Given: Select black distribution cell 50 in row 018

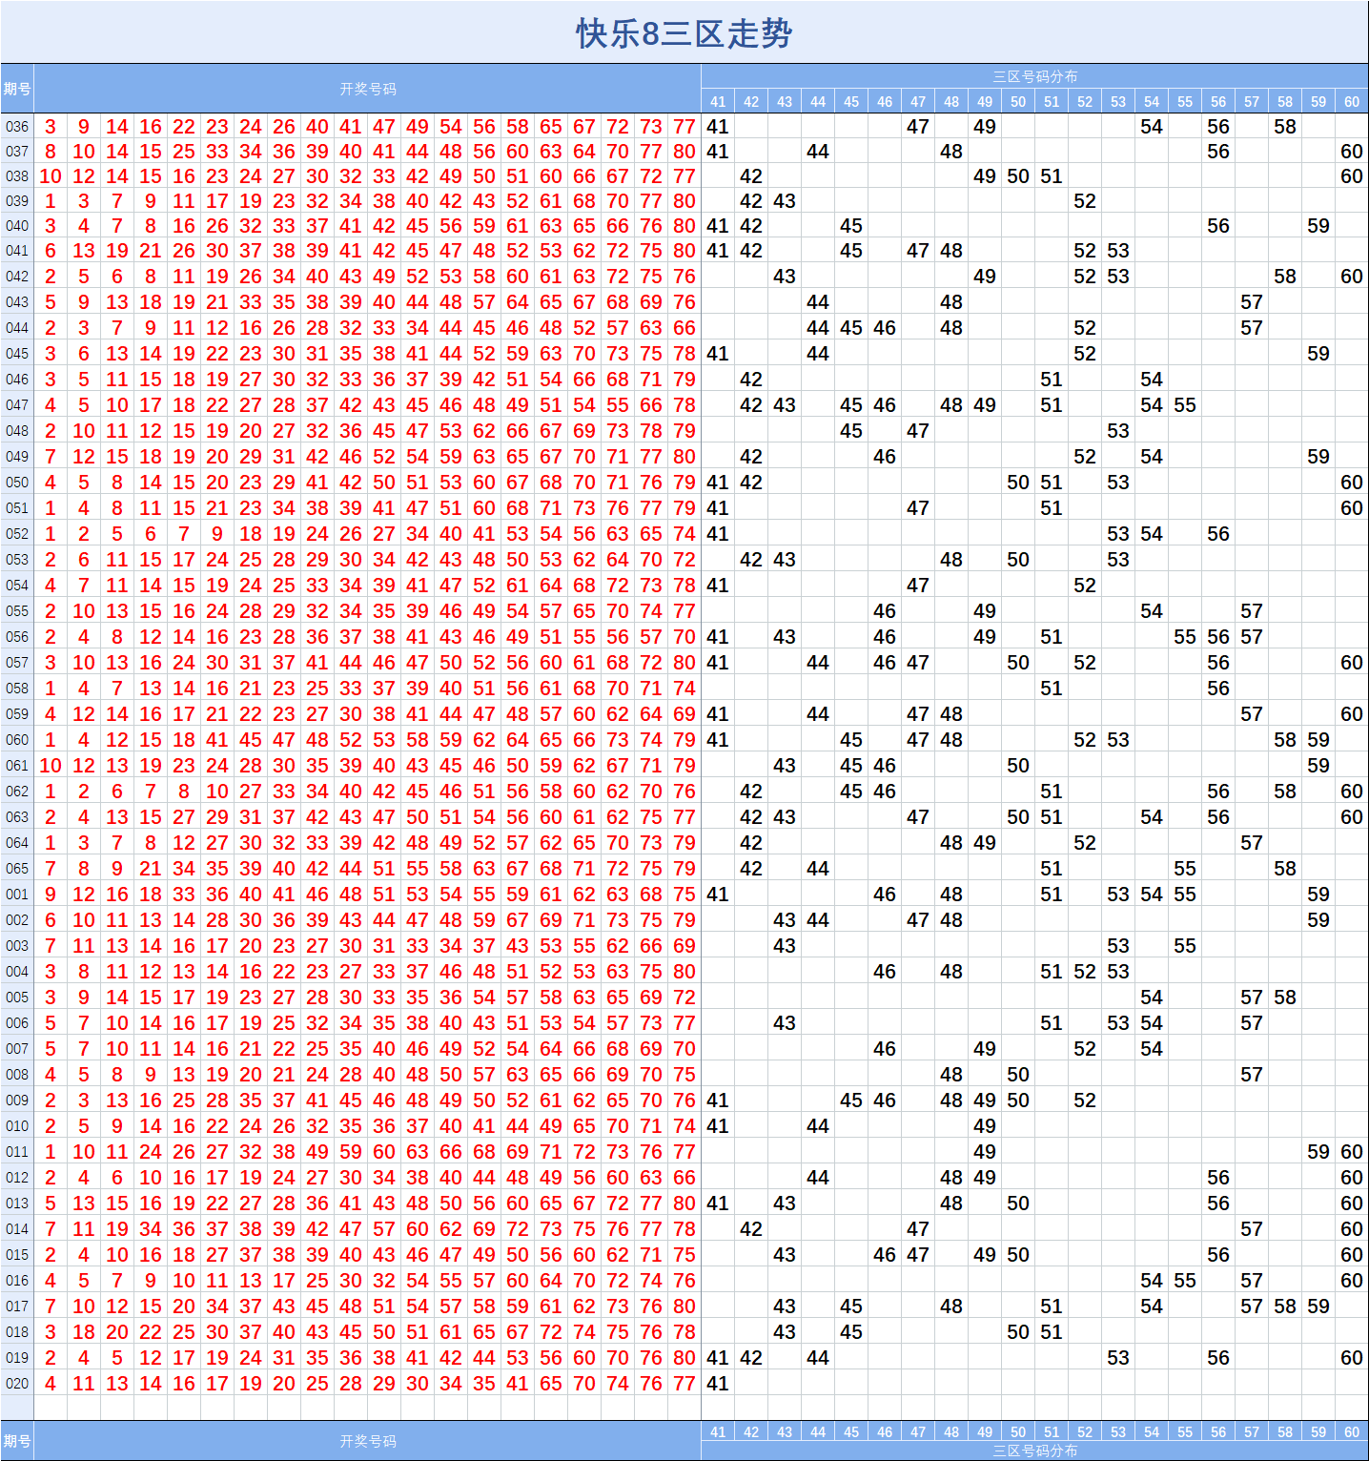Looking at the screenshot, I should click(1018, 1332).
